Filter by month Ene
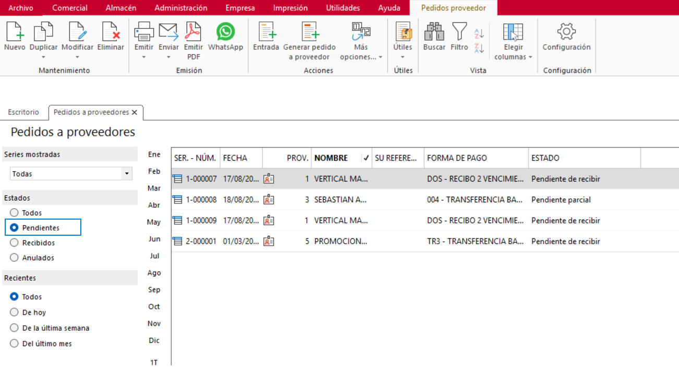Image resolution: width=679 pixels, height=370 pixels. [154, 154]
